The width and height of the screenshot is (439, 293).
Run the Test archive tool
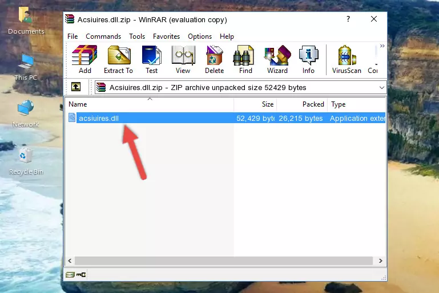tap(151, 59)
